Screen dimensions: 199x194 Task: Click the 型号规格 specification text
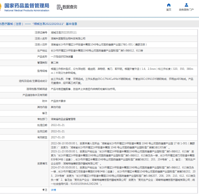pos(122,71)
